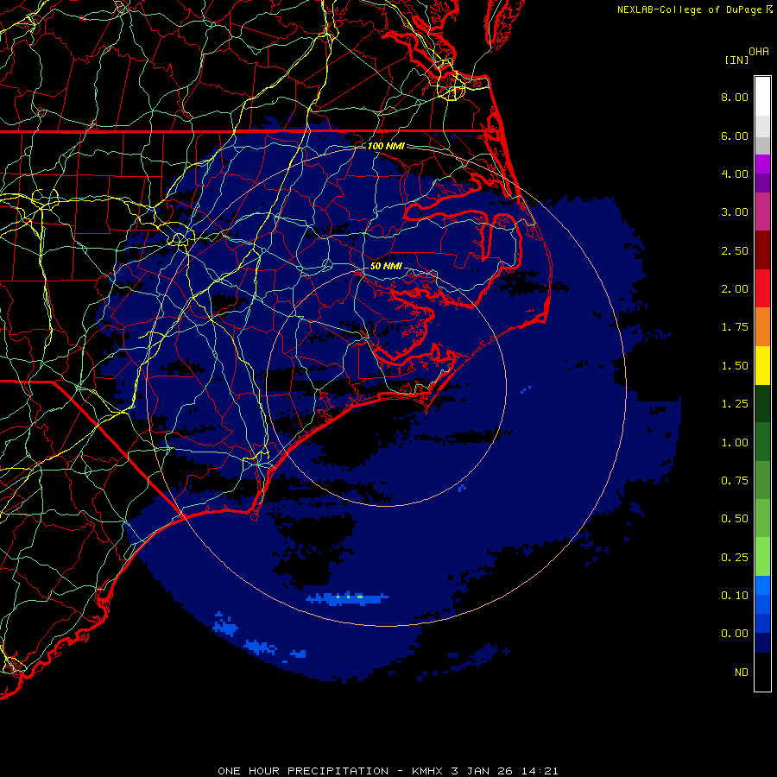Click the OHA product label above legend
This screenshot has width=777, height=777.
(x=759, y=52)
